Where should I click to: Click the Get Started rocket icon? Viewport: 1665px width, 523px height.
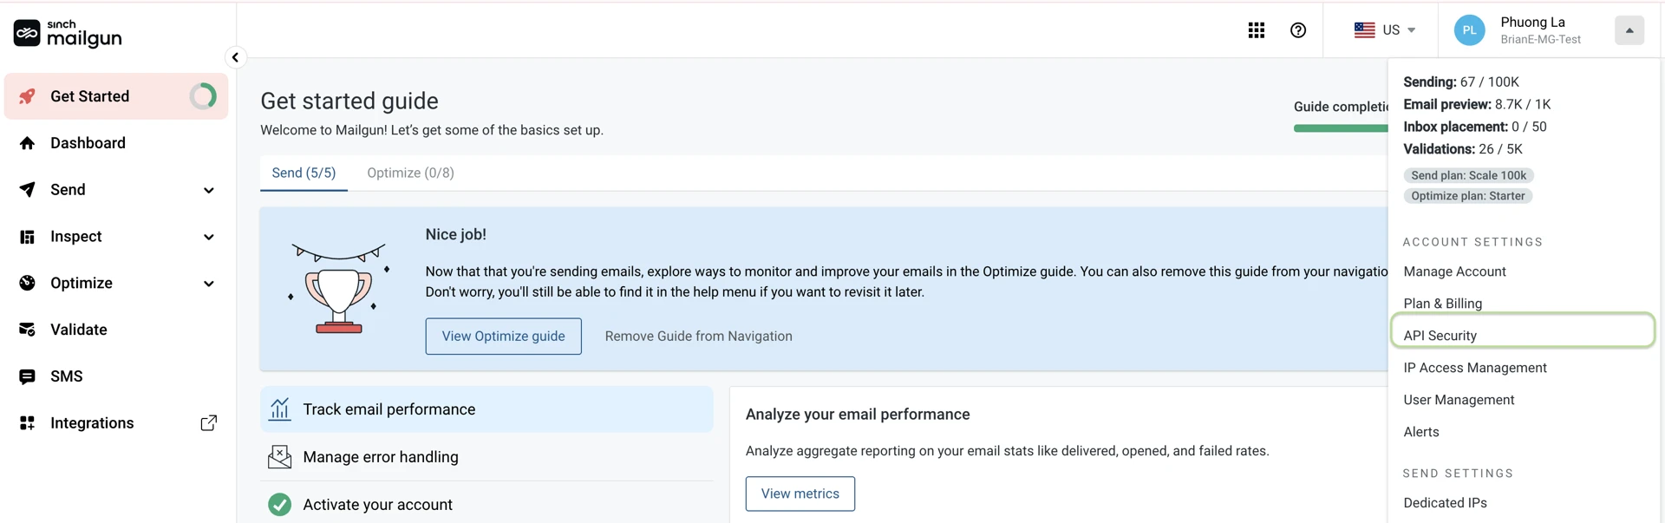[28, 96]
